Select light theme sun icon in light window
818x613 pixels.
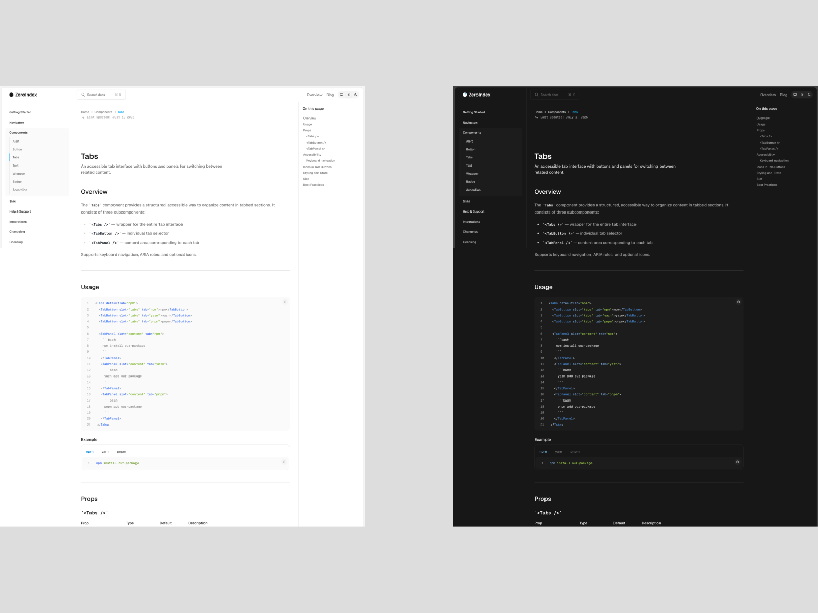[349, 95]
